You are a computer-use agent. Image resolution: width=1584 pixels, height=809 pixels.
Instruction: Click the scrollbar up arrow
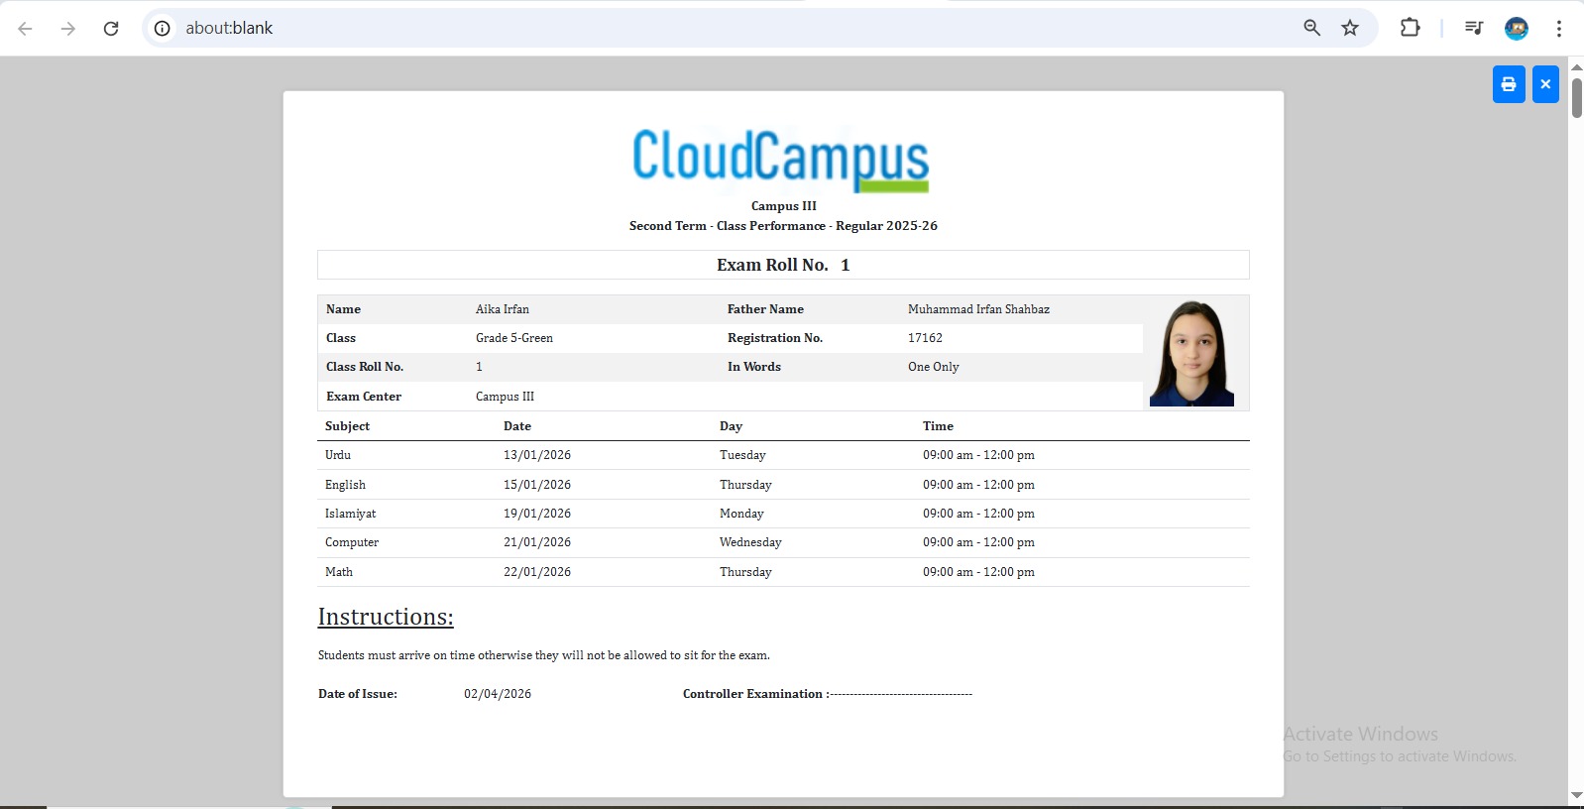point(1576,66)
